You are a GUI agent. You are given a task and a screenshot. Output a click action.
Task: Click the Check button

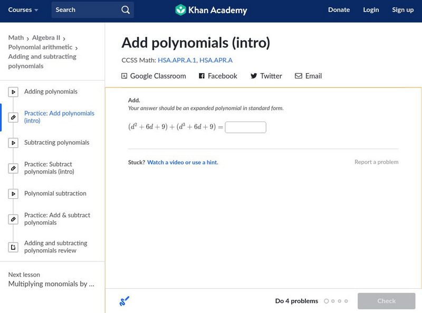[x=386, y=301]
